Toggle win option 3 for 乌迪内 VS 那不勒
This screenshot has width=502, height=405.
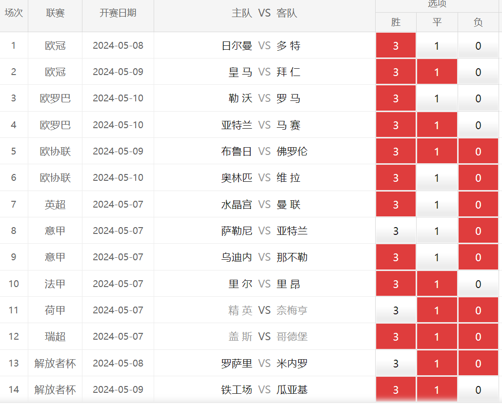coord(396,257)
